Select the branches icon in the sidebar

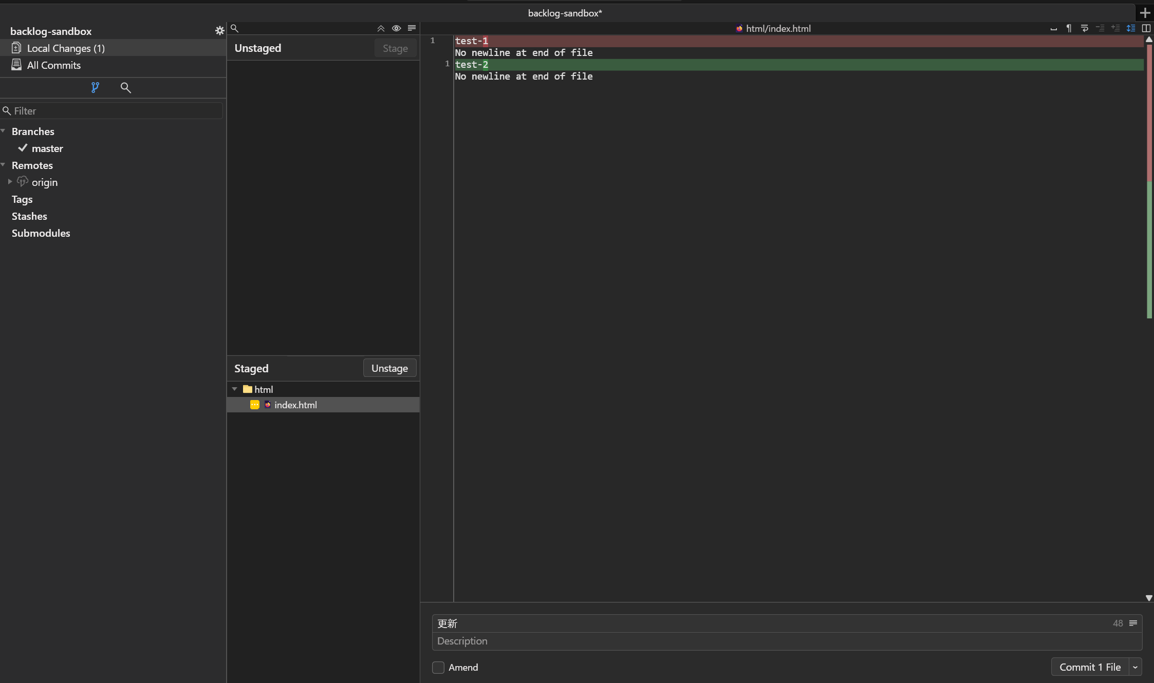(x=95, y=87)
